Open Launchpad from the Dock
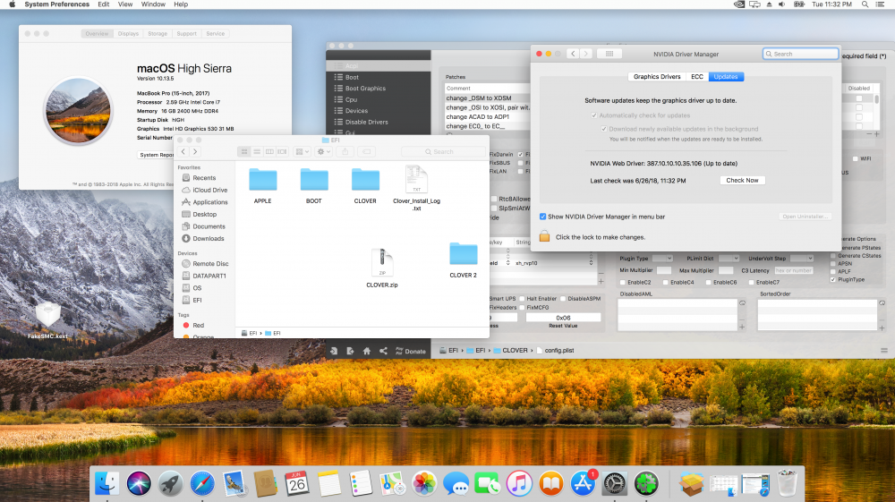The height and width of the screenshot is (502, 895). point(170,484)
